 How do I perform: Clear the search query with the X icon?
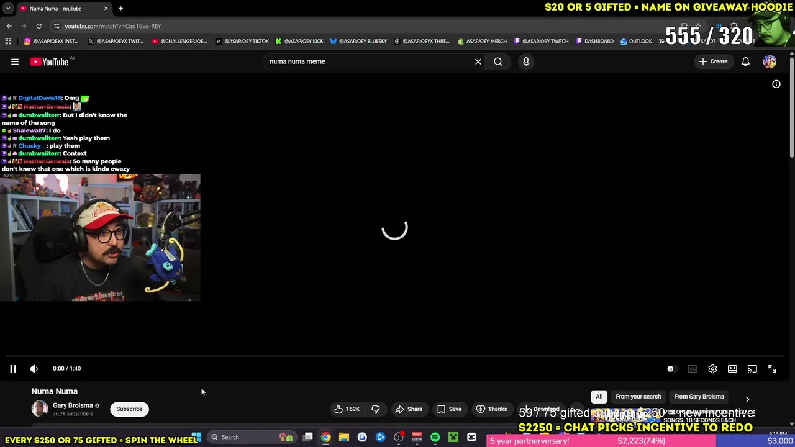478,61
